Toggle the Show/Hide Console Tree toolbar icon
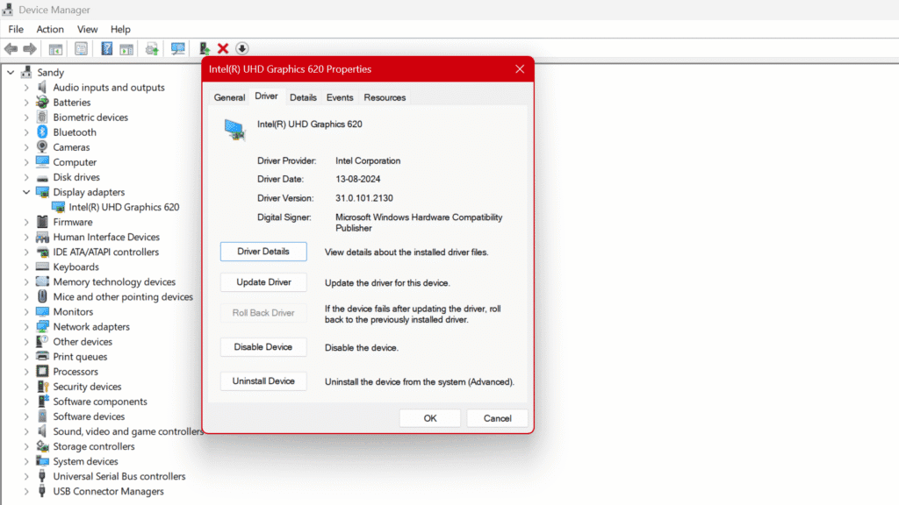The width and height of the screenshot is (899, 505). point(54,48)
